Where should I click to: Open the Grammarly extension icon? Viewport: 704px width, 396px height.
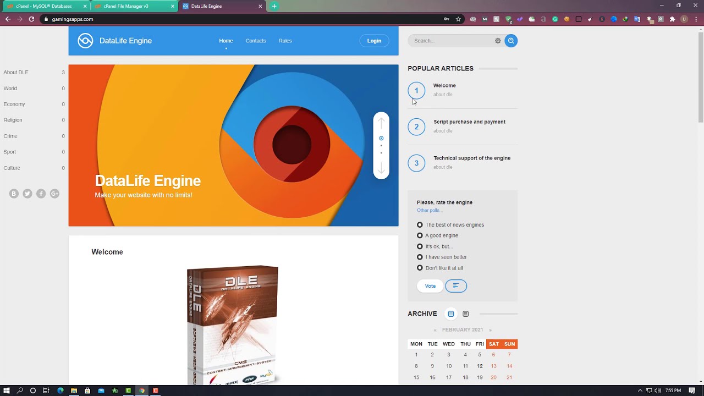pyautogui.click(x=555, y=19)
